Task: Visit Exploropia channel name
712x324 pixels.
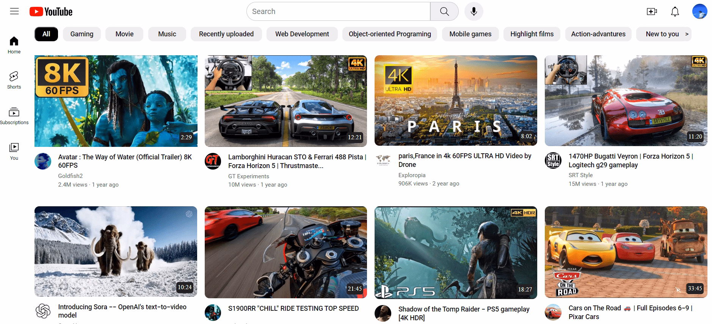Action: (412, 175)
